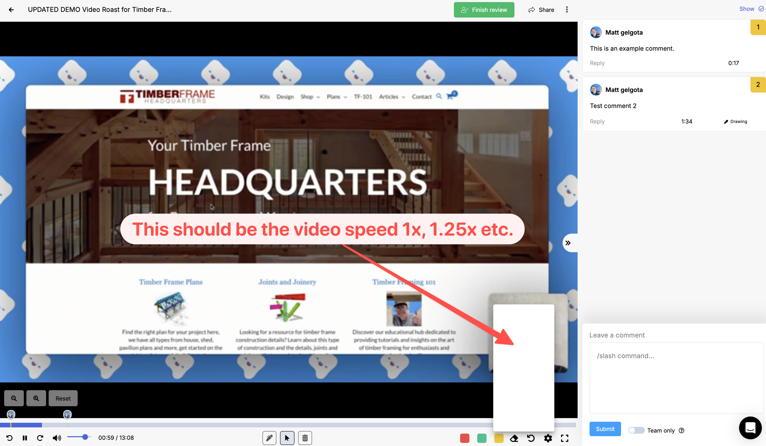Click the Leave a comment text field

tap(676, 378)
